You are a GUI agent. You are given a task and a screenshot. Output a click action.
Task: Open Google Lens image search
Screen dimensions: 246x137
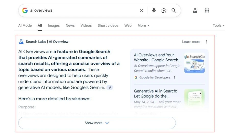pos(164,10)
